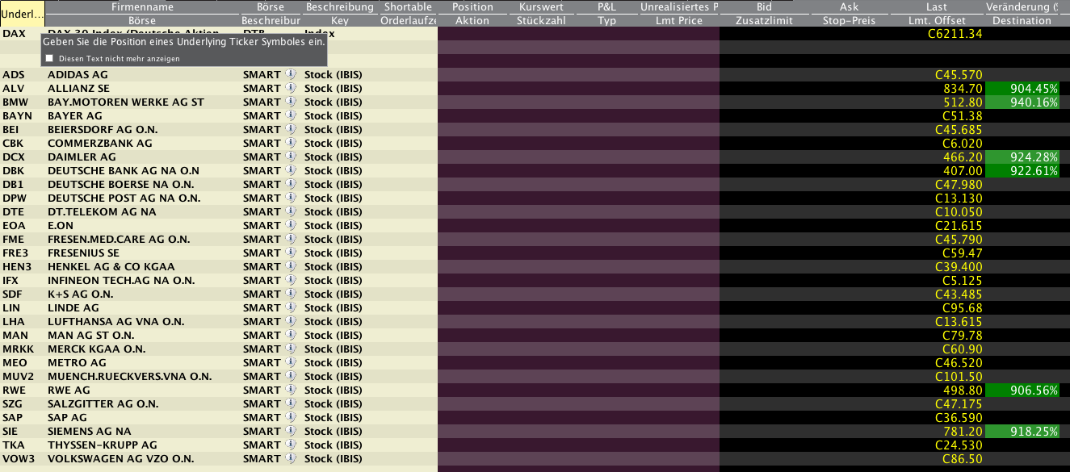1070x472 pixels.
Task: Select the highlighted Underl... column header
Action: pyautogui.click(x=23, y=14)
